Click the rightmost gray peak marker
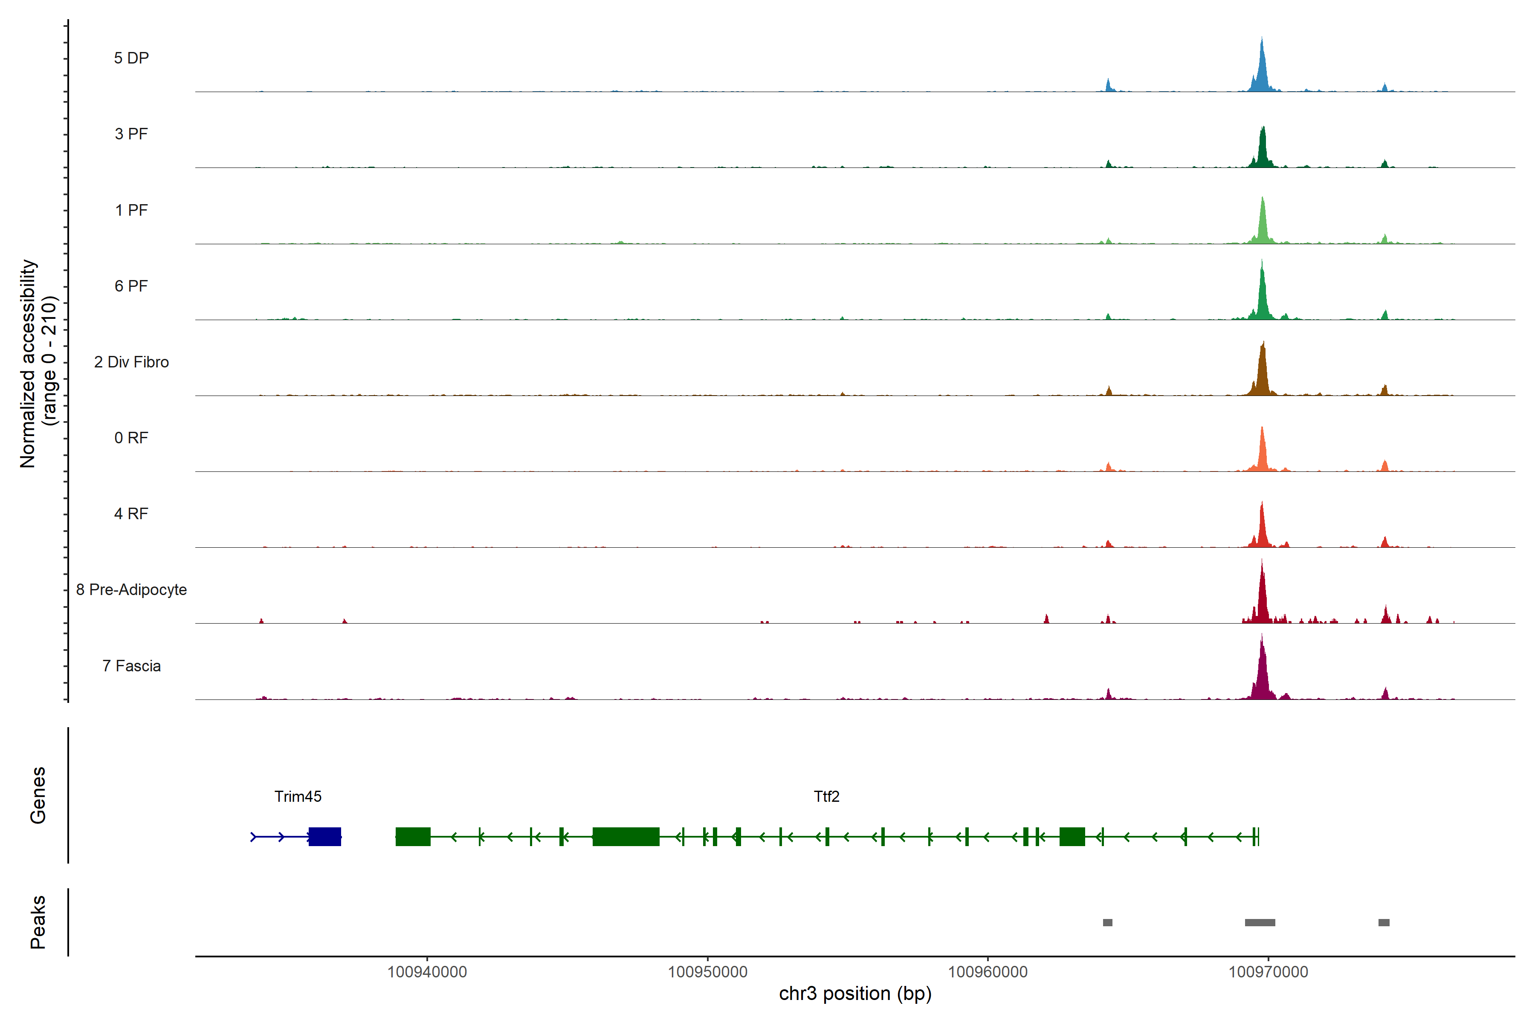Screen dimensions: 1535x1023 (x=1384, y=922)
